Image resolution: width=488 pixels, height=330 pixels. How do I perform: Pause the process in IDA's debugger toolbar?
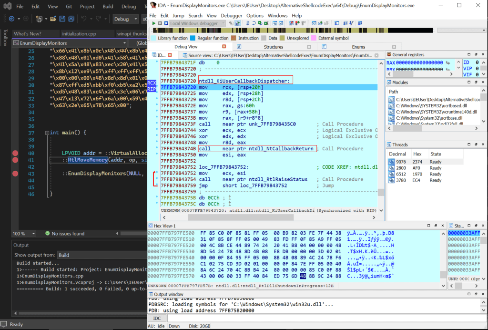point(159,23)
